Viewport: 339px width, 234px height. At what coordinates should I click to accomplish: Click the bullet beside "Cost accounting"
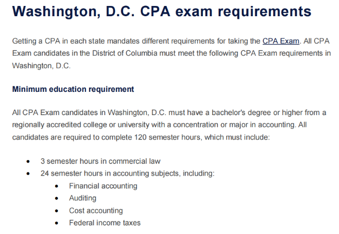(x=57, y=211)
